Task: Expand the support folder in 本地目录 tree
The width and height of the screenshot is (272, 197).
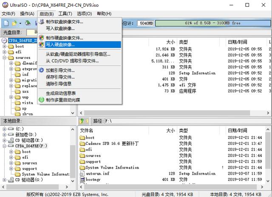Action: (11, 169)
